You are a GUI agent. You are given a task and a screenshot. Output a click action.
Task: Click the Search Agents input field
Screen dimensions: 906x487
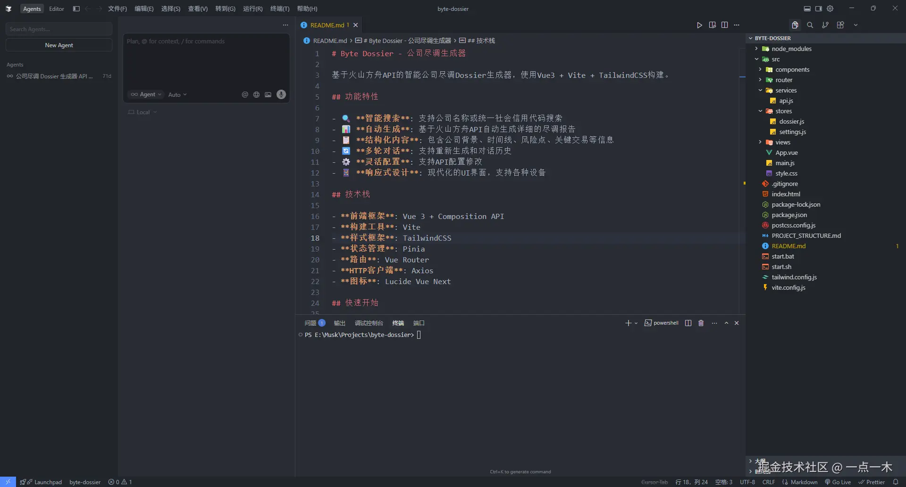tap(59, 29)
